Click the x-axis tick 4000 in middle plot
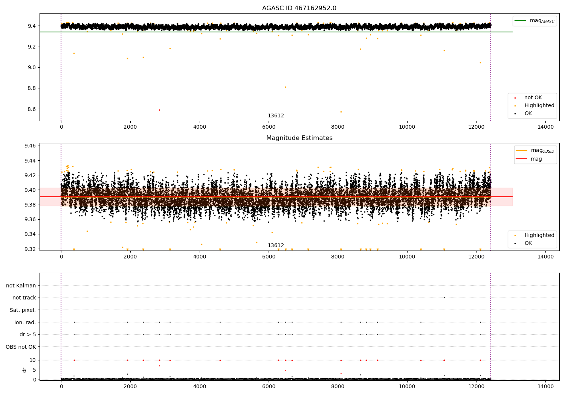The image size is (565, 395). [x=200, y=257]
